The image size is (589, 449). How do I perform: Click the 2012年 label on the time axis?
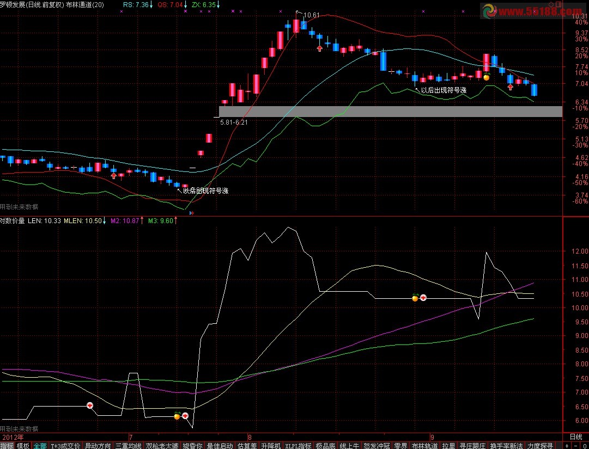tap(13, 437)
